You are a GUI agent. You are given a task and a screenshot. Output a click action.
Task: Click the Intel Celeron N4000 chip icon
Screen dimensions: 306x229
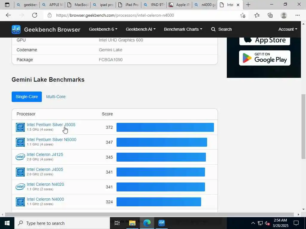pos(20,202)
